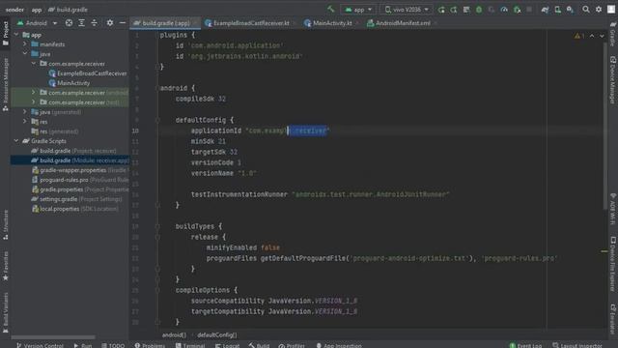Open the Version Control tool window

(x=40, y=345)
